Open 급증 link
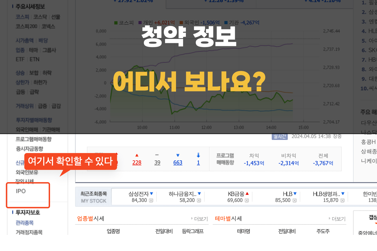 pos(42,106)
